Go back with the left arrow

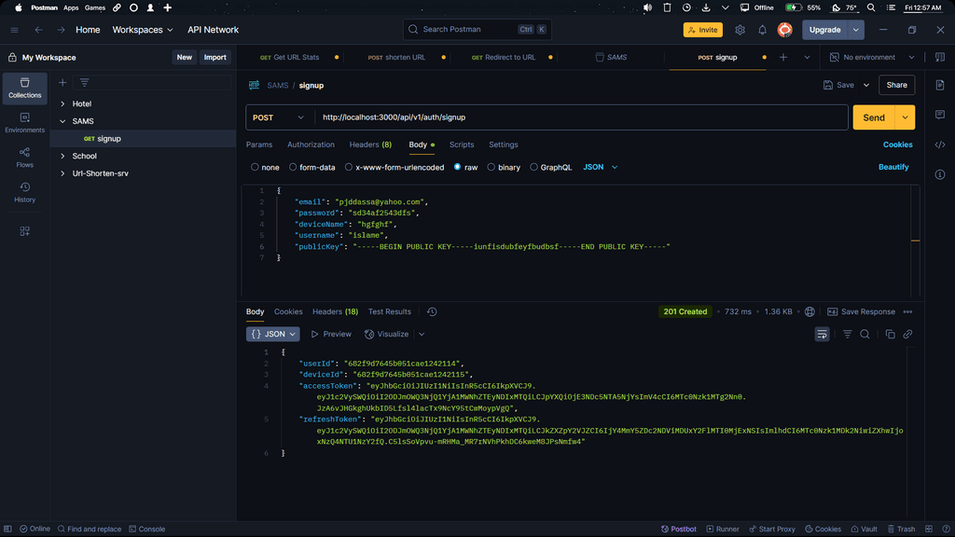coord(38,30)
